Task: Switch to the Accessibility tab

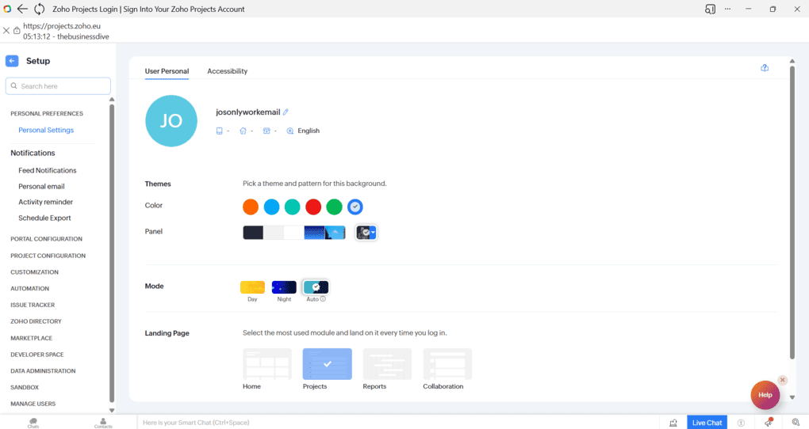Action: pyautogui.click(x=227, y=71)
